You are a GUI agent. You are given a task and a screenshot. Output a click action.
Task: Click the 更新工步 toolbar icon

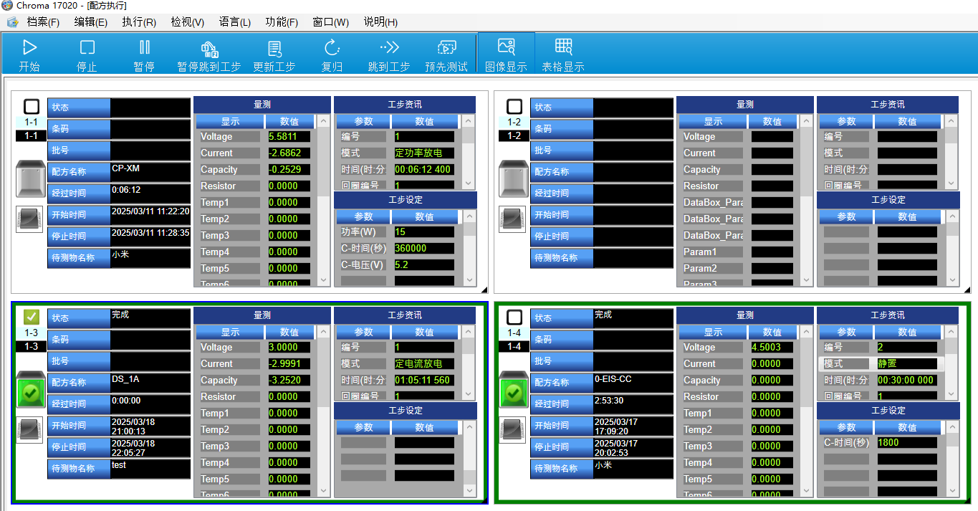pos(274,48)
